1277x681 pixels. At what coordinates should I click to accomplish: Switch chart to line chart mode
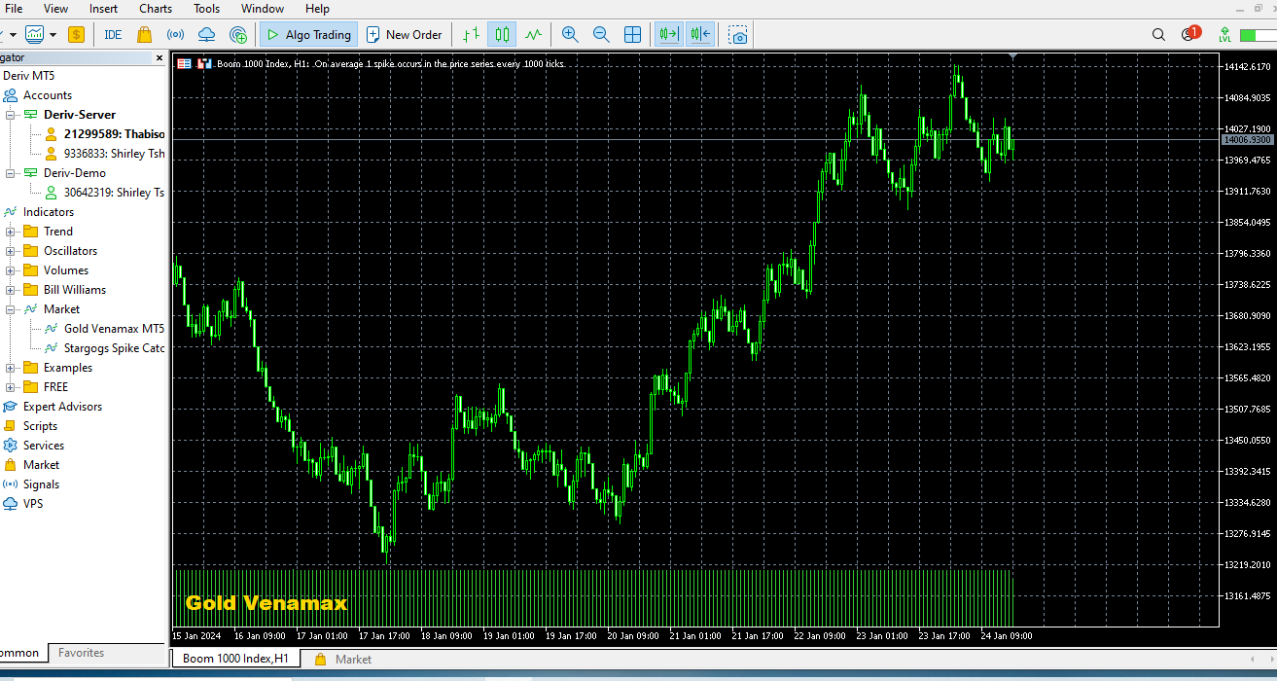533,34
